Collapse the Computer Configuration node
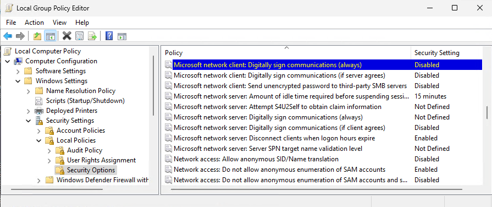 (8, 61)
